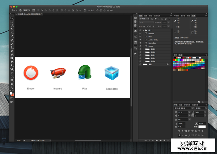Pick the Horizontal Type tool
This screenshot has width=217, height=154.
coord(12,73)
